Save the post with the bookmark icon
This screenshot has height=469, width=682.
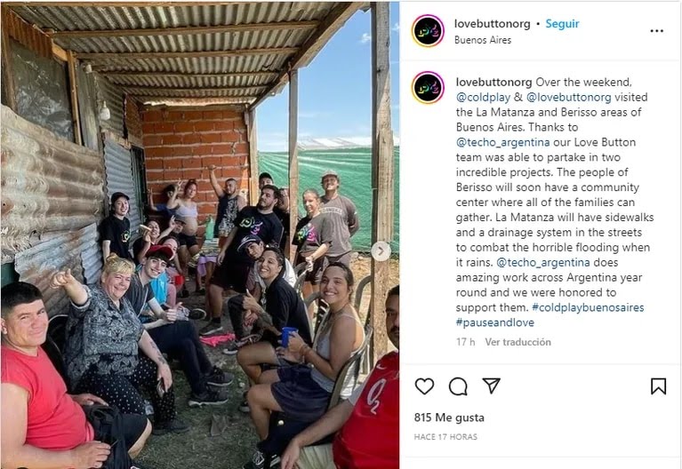[658, 386]
